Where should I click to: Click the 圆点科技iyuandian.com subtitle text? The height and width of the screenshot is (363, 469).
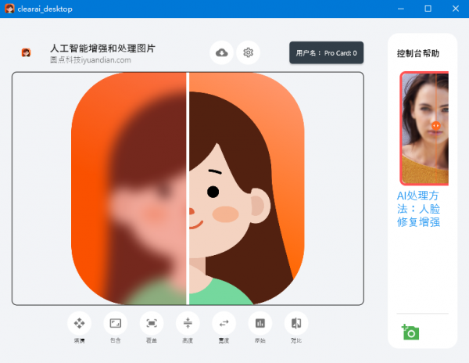pyautogui.click(x=91, y=60)
